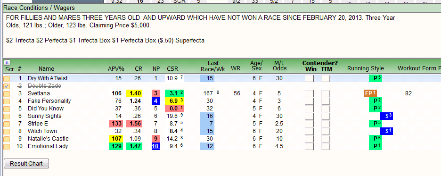Screen dimensions: 441x176
Task: Click Stripe E's green P 5 style badge
Action: (x=376, y=124)
